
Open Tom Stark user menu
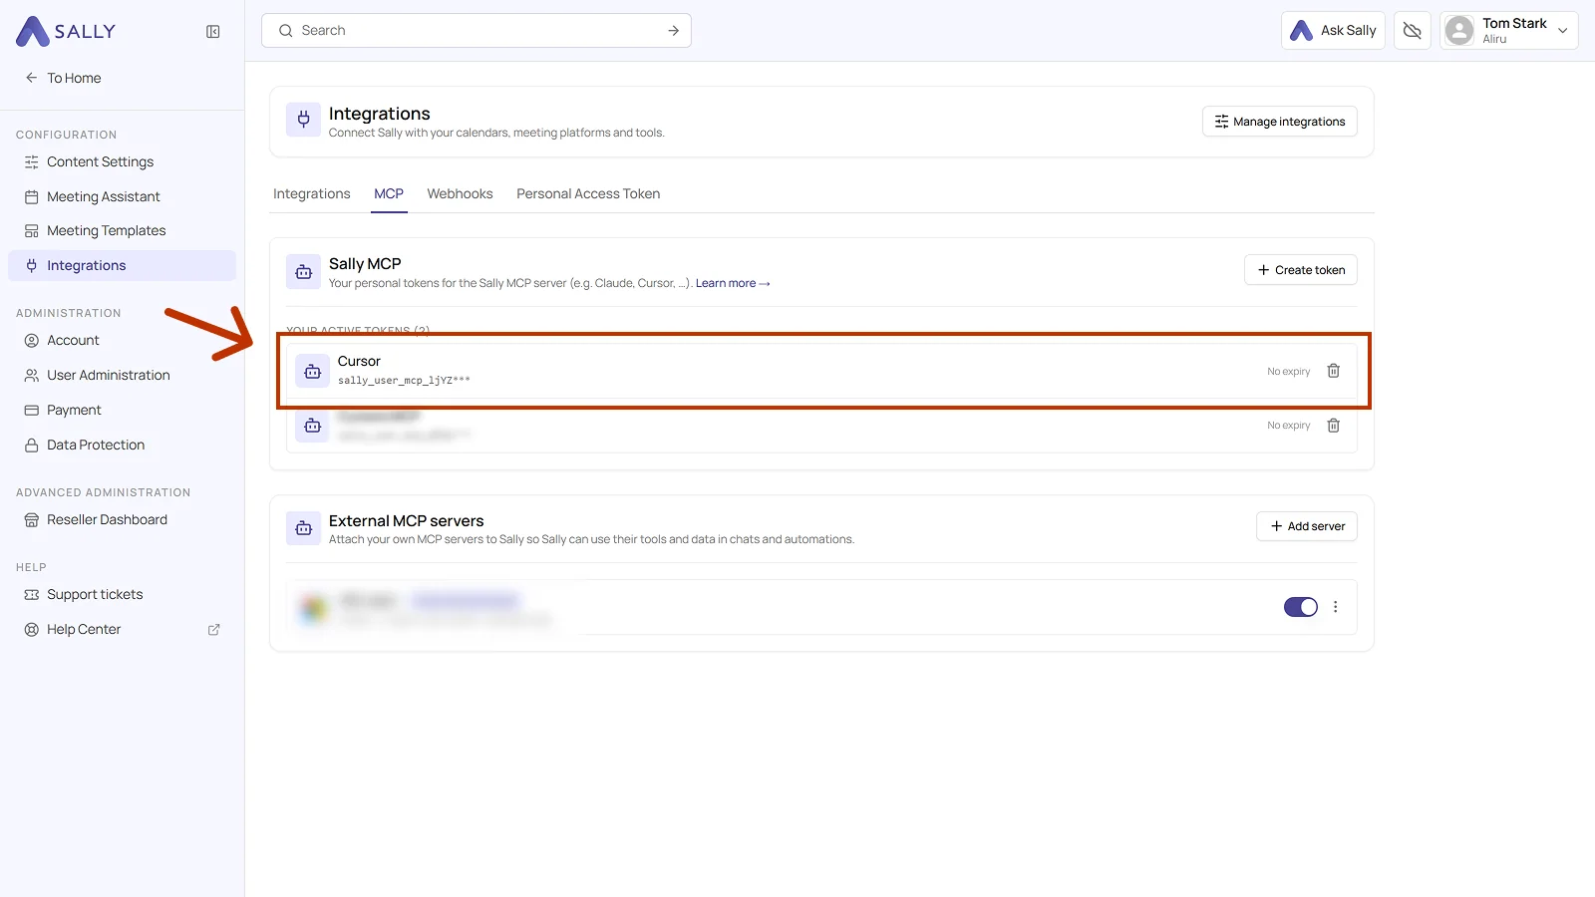click(1509, 30)
